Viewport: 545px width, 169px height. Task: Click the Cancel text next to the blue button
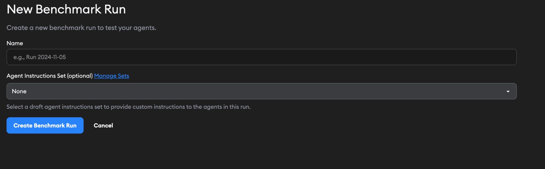click(x=103, y=125)
